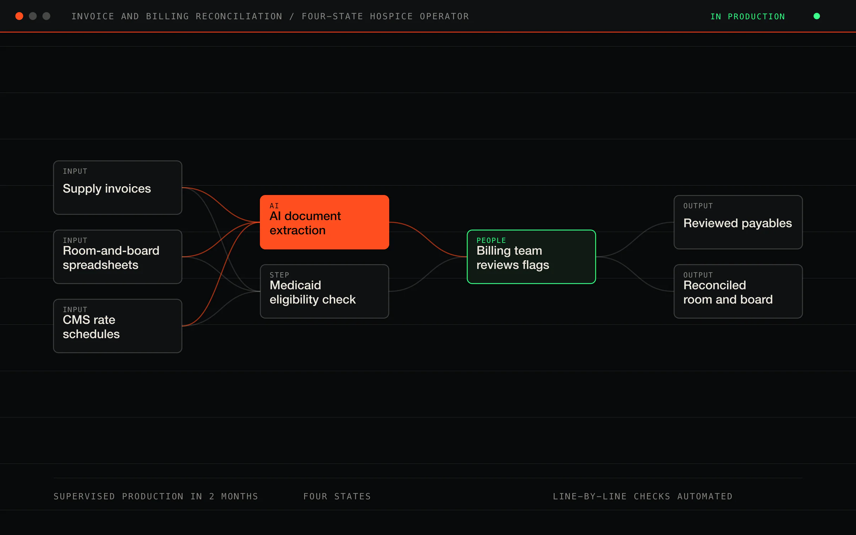This screenshot has height=535, width=856.
Task: Select the Room-and-board spreadsheets input node
Action: coord(118,257)
